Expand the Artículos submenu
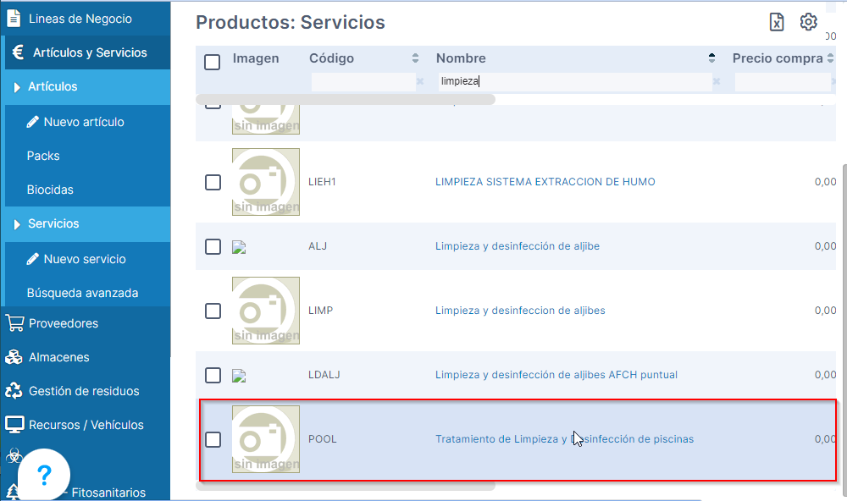The height and width of the screenshot is (501, 847). 17,87
